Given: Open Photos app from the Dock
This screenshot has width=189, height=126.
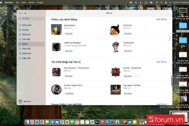Looking at the screenshot, I should 67,122.
